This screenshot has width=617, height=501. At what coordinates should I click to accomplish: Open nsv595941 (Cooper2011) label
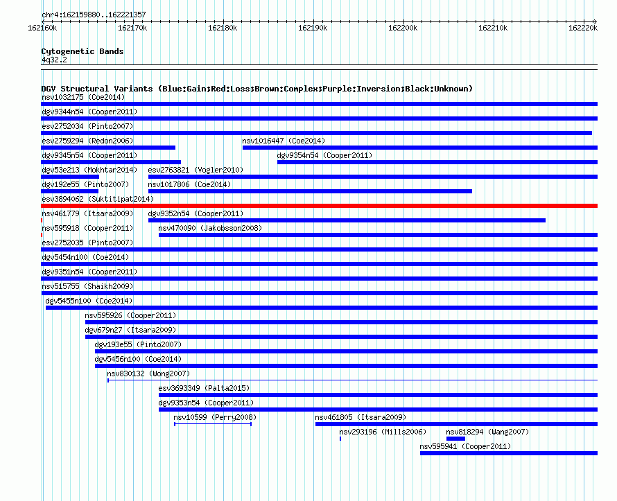click(465, 446)
